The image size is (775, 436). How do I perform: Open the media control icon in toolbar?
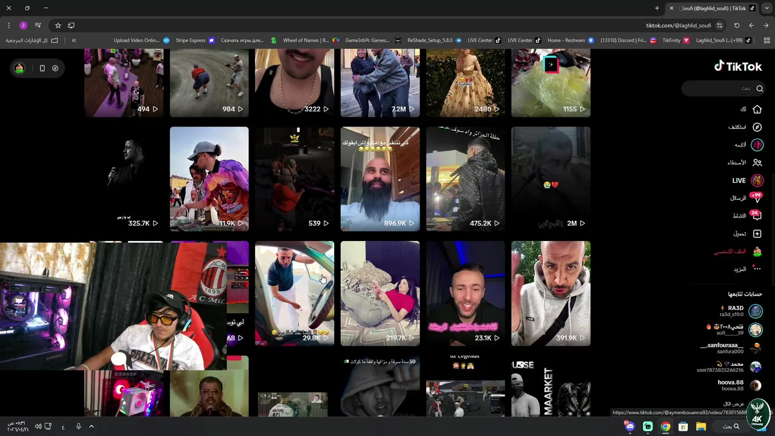38,25
